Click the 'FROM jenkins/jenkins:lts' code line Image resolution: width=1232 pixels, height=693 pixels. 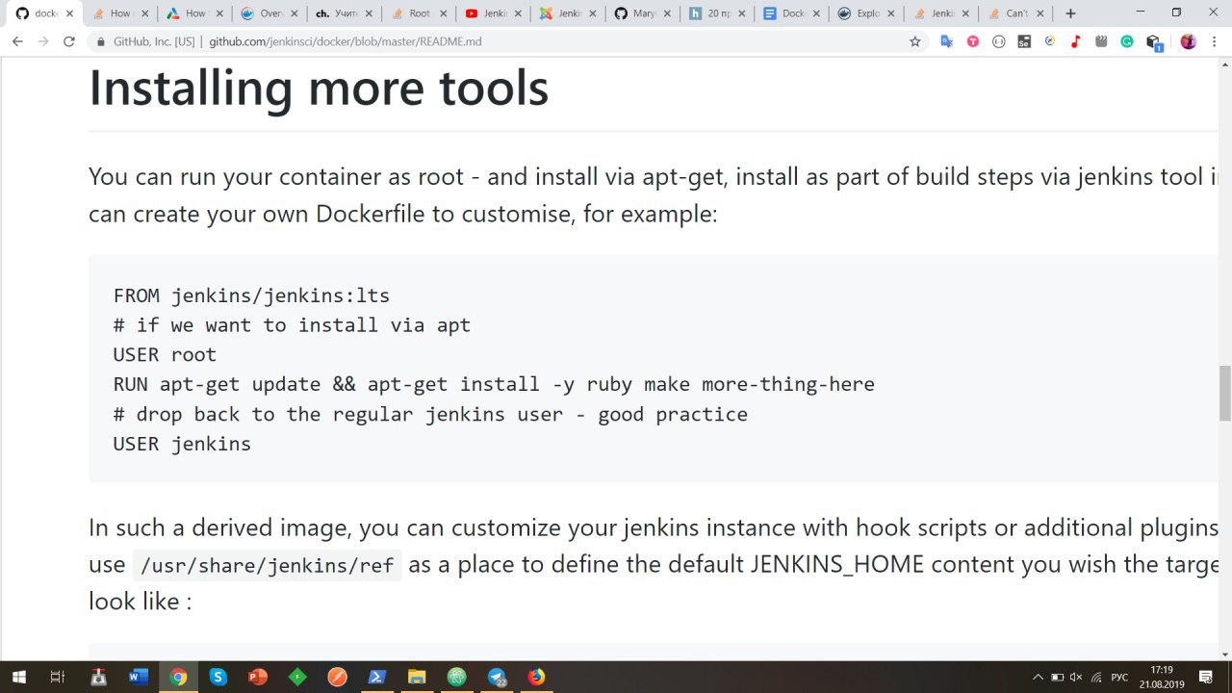coord(251,295)
